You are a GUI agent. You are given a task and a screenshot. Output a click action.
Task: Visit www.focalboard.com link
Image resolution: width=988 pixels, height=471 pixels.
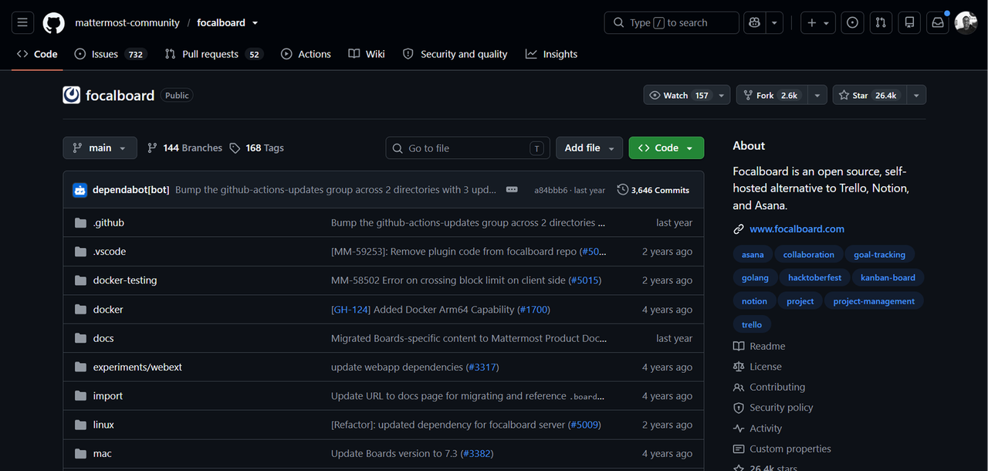point(797,229)
